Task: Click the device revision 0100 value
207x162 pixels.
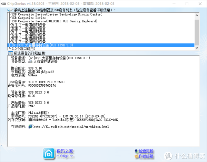Action: pyautogui.click(x=31, y=96)
